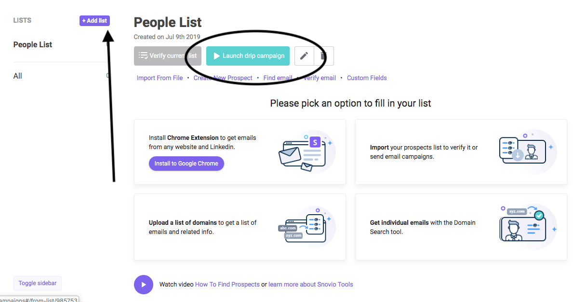Screen dimensions: 573x302
Task: Open the Custom Fields link
Action: coord(367,78)
